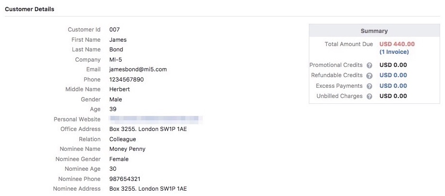Click the Nominee Name value Money Penny
This screenshot has width=445, height=196.
tap(127, 149)
